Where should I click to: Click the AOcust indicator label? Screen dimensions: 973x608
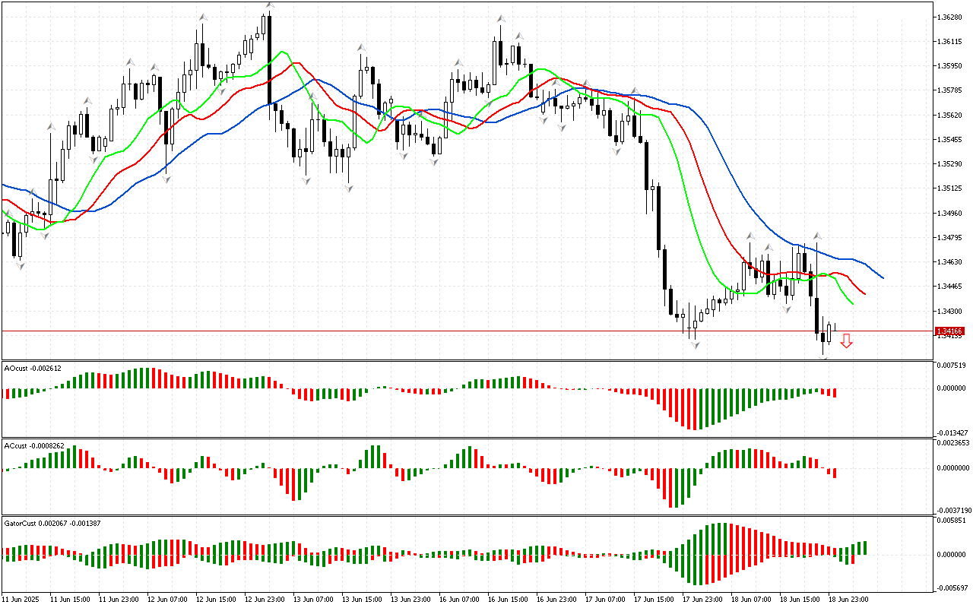(x=33, y=368)
